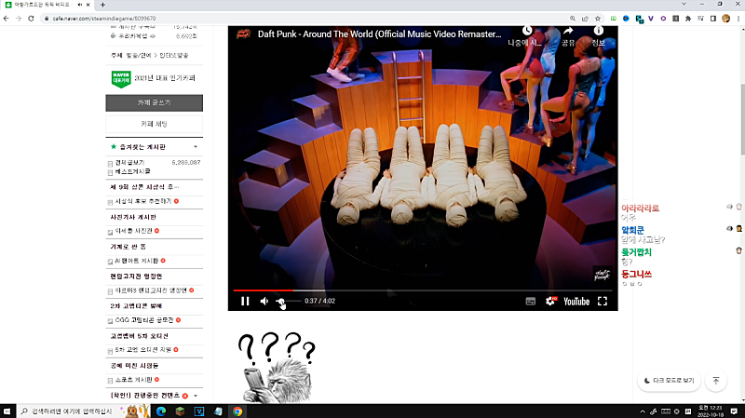Expand the 즐겨찾는 게시판 dropdown arrow
The width and height of the screenshot is (745, 418).
[196, 147]
